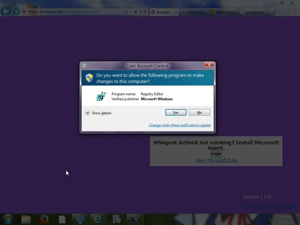This screenshot has width=300, height=225.
Task: Switch to the 'classic bonz...' tab
Action: click(x=194, y=12)
